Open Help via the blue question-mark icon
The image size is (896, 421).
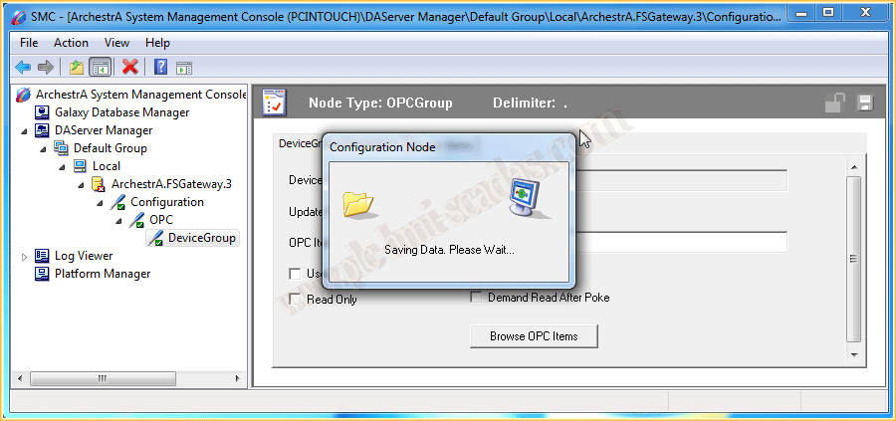point(160,67)
